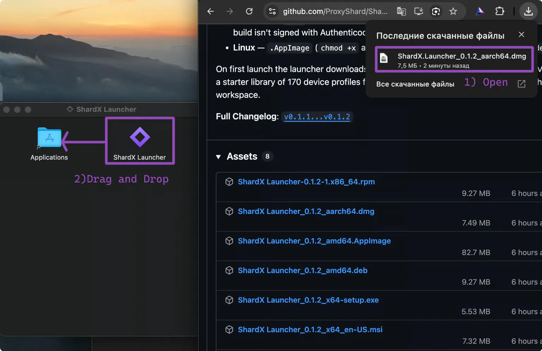The height and width of the screenshot is (351, 542).
Task: Click the package icon beside the AppImage asset
Action: coord(229,241)
